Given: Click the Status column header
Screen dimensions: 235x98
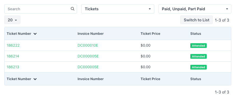Looking at the screenshot, I should pos(196,33).
